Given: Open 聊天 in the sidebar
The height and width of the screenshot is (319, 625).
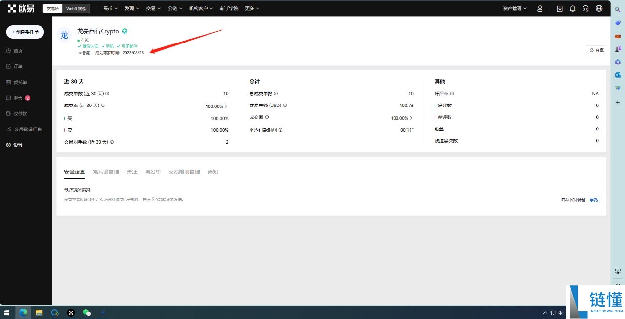Looking at the screenshot, I should point(18,98).
